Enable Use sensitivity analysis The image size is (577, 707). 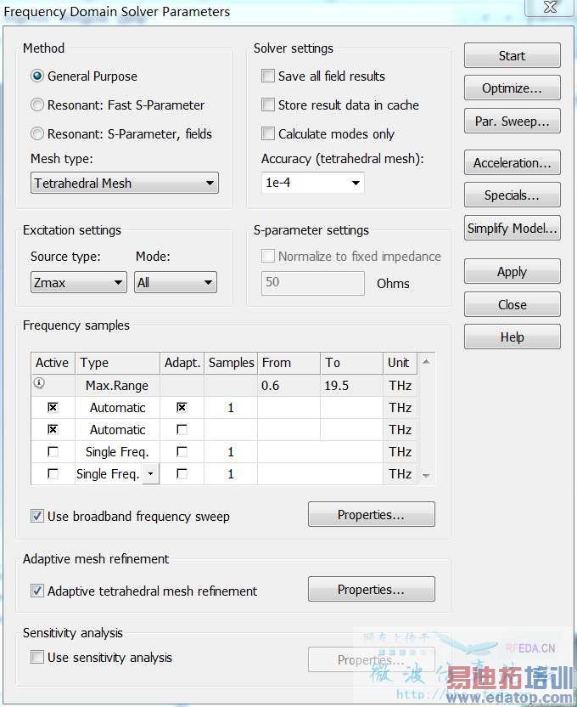point(37,657)
